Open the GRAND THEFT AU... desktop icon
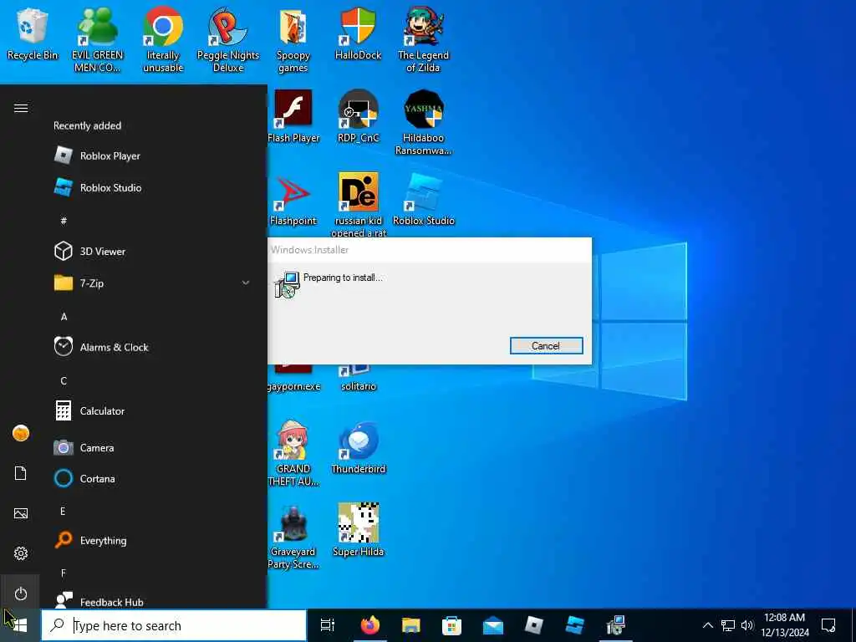This screenshot has height=642, width=856. [x=293, y=453]
